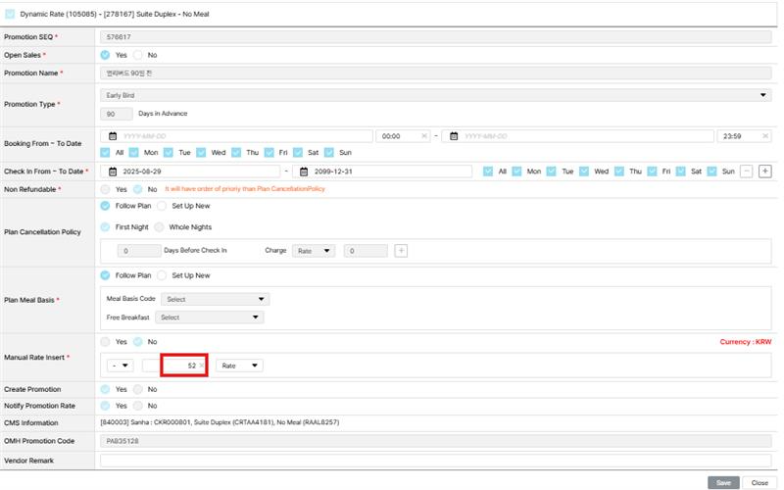Toggle booking day Mon checkbox
This screenshot has height=490, width=784.
tap(133, 153)
